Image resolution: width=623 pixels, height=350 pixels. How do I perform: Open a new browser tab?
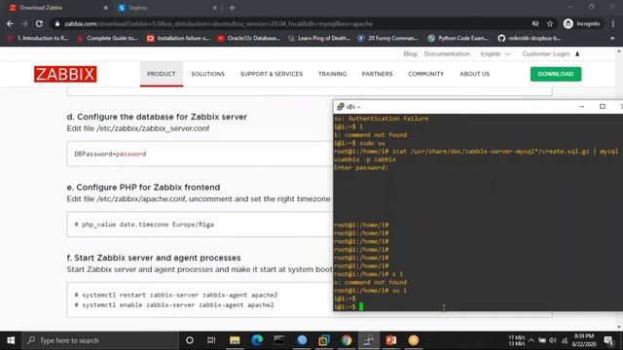[x=232, y=8]
